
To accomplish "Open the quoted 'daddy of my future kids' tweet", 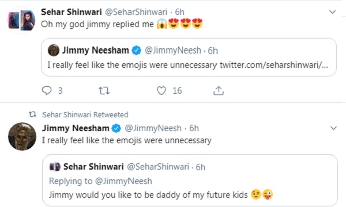I will pos(190,181).
